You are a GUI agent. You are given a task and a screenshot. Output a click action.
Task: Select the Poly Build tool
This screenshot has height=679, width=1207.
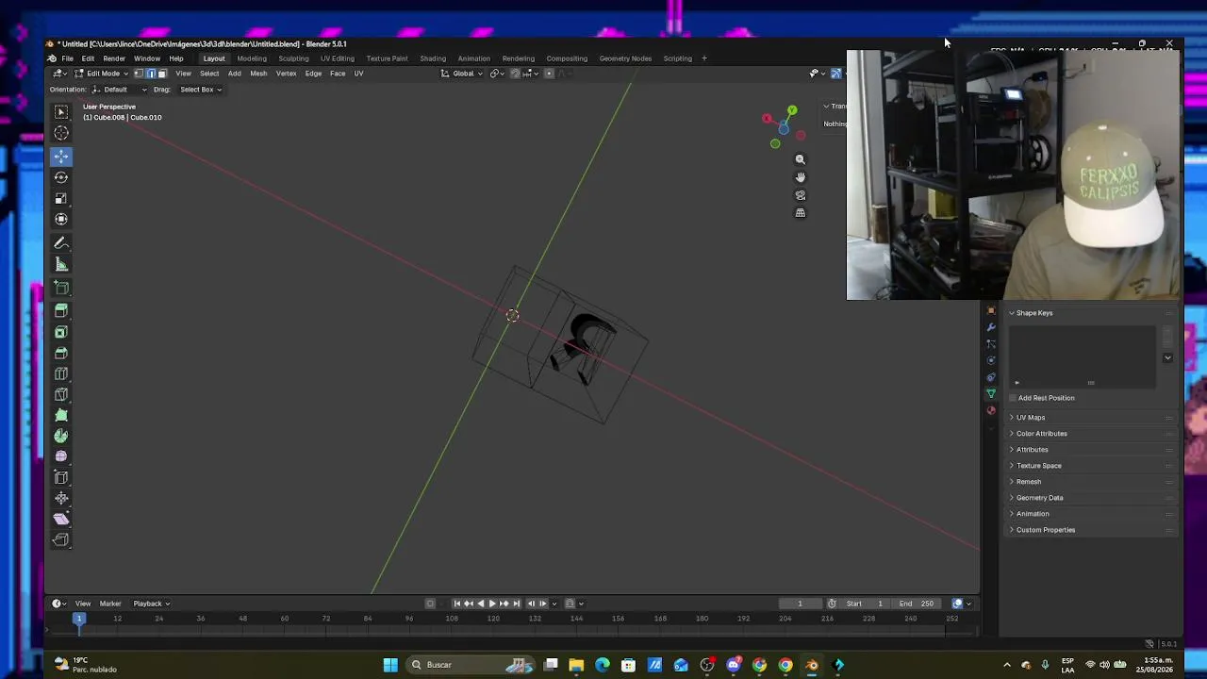61,415
